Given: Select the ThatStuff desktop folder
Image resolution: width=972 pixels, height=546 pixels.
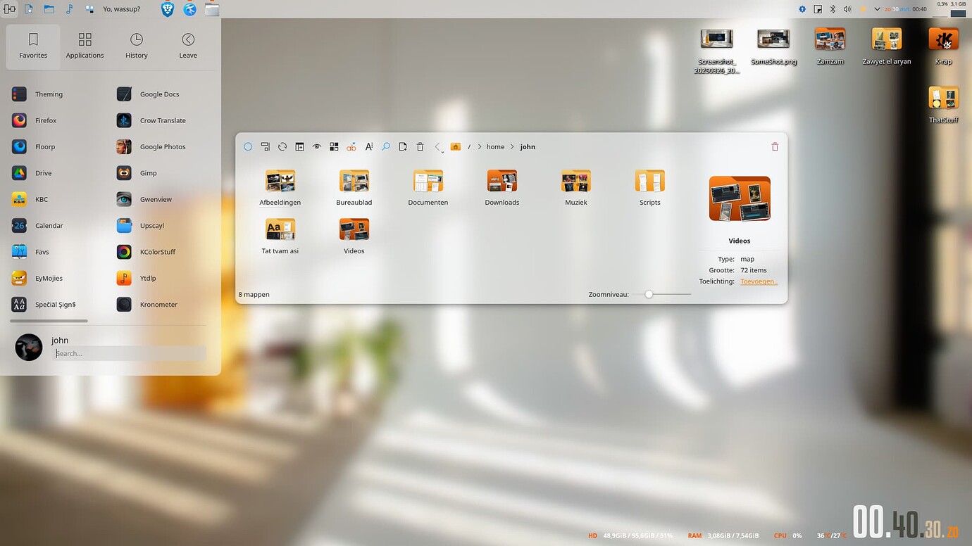Looking at the screenshot, I should click(944, 106).
